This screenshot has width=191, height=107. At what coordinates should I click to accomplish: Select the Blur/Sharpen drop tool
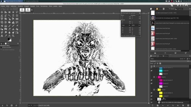(x=9, y=32)
